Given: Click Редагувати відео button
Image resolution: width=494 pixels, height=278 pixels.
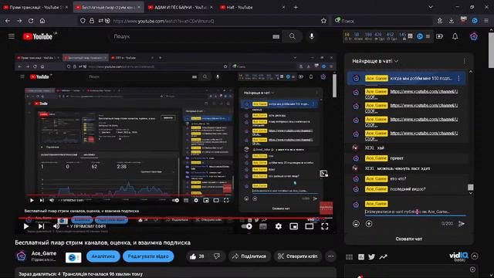Looking at the screenshot, I should click(148, 256).
